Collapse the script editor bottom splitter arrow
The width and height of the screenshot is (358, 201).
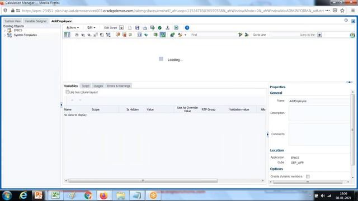[349, 82]
